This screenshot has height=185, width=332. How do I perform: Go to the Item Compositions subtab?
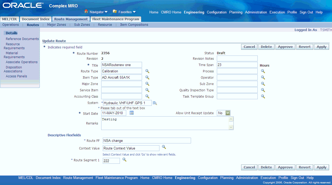click(134, 25)
